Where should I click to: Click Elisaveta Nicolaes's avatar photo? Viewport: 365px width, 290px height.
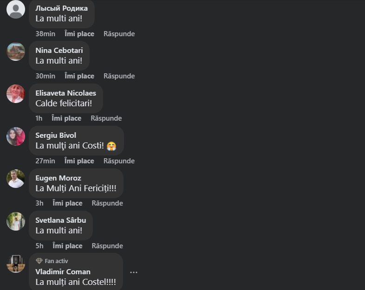[16, 94]
